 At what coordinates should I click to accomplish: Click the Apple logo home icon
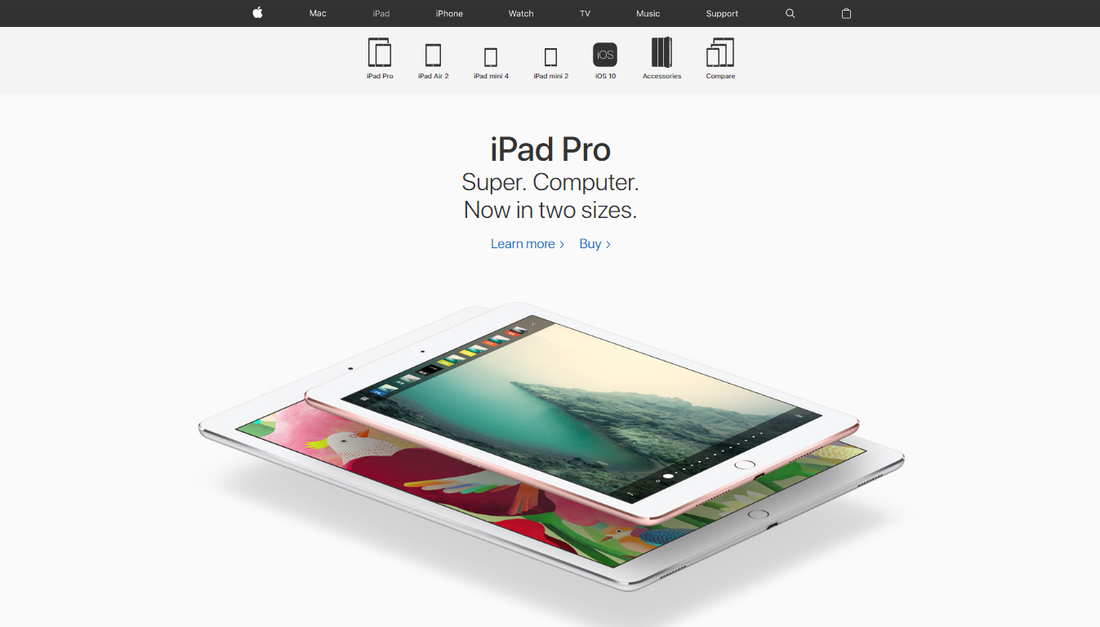[x=257, y=13]
